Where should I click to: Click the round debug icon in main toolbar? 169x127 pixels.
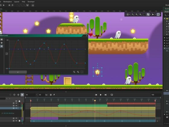(x=9, y=5)
